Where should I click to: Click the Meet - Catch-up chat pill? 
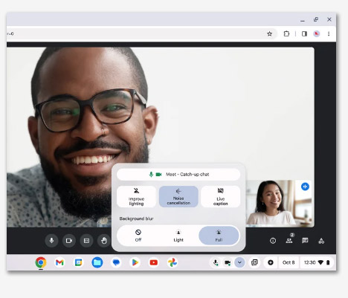(178, 175)
